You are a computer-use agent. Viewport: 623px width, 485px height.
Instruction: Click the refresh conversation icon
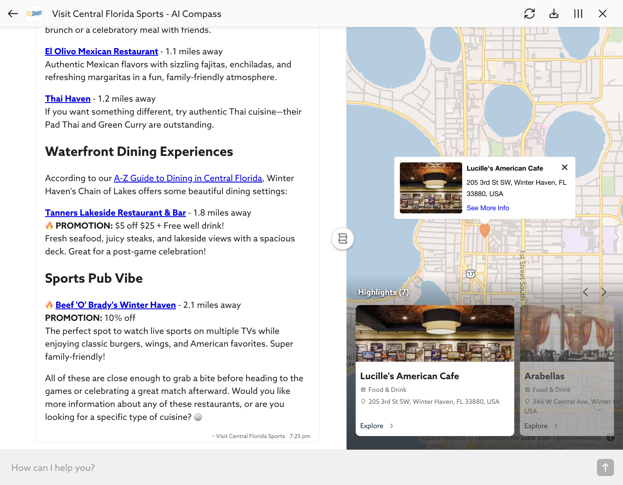point(530,14)
